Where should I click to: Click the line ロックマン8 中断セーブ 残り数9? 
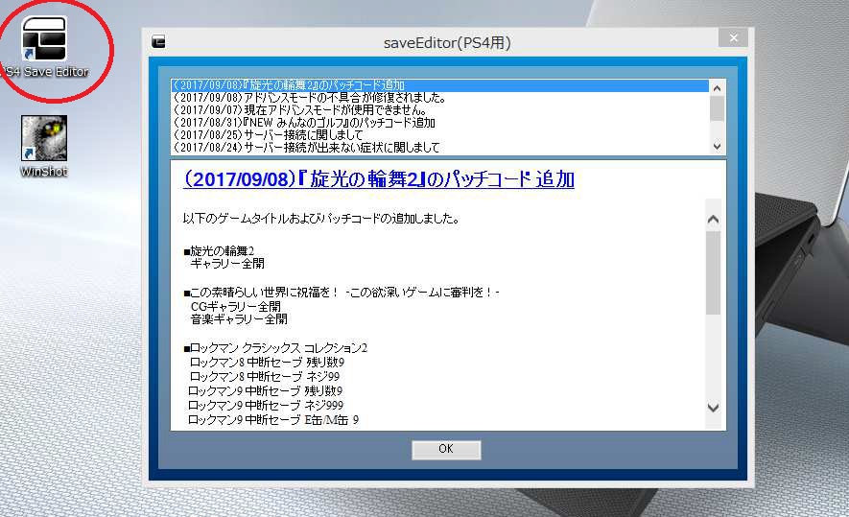267,363
